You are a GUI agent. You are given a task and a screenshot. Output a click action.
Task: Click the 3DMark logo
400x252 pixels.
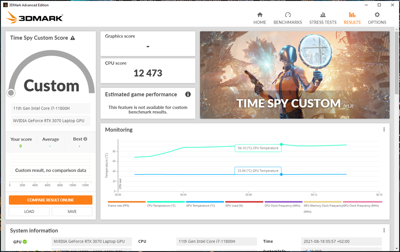pos(34,18)
